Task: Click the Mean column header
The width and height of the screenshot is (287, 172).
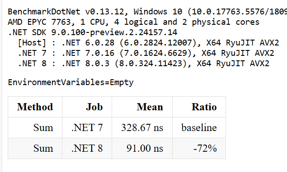Action: [142, 107]
